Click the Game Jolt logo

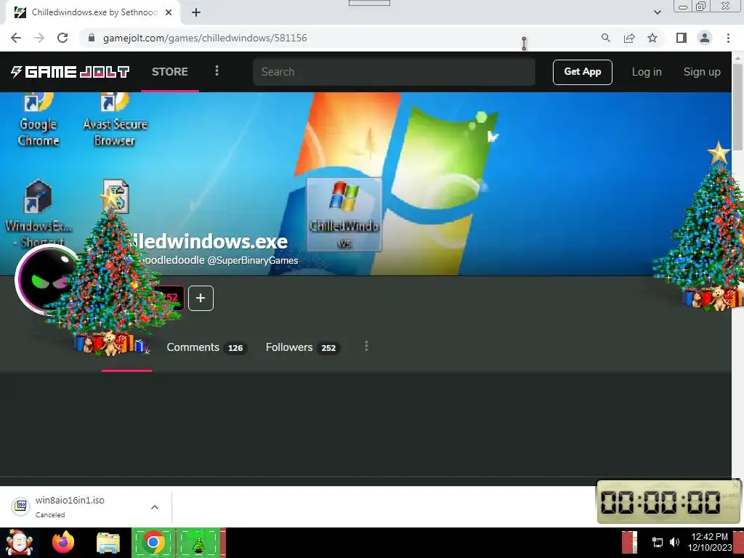(x=70, y=72)
